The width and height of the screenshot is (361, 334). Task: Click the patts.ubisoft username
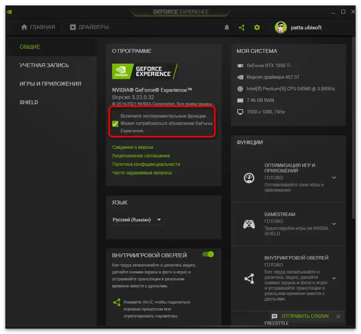pos(306,28)
